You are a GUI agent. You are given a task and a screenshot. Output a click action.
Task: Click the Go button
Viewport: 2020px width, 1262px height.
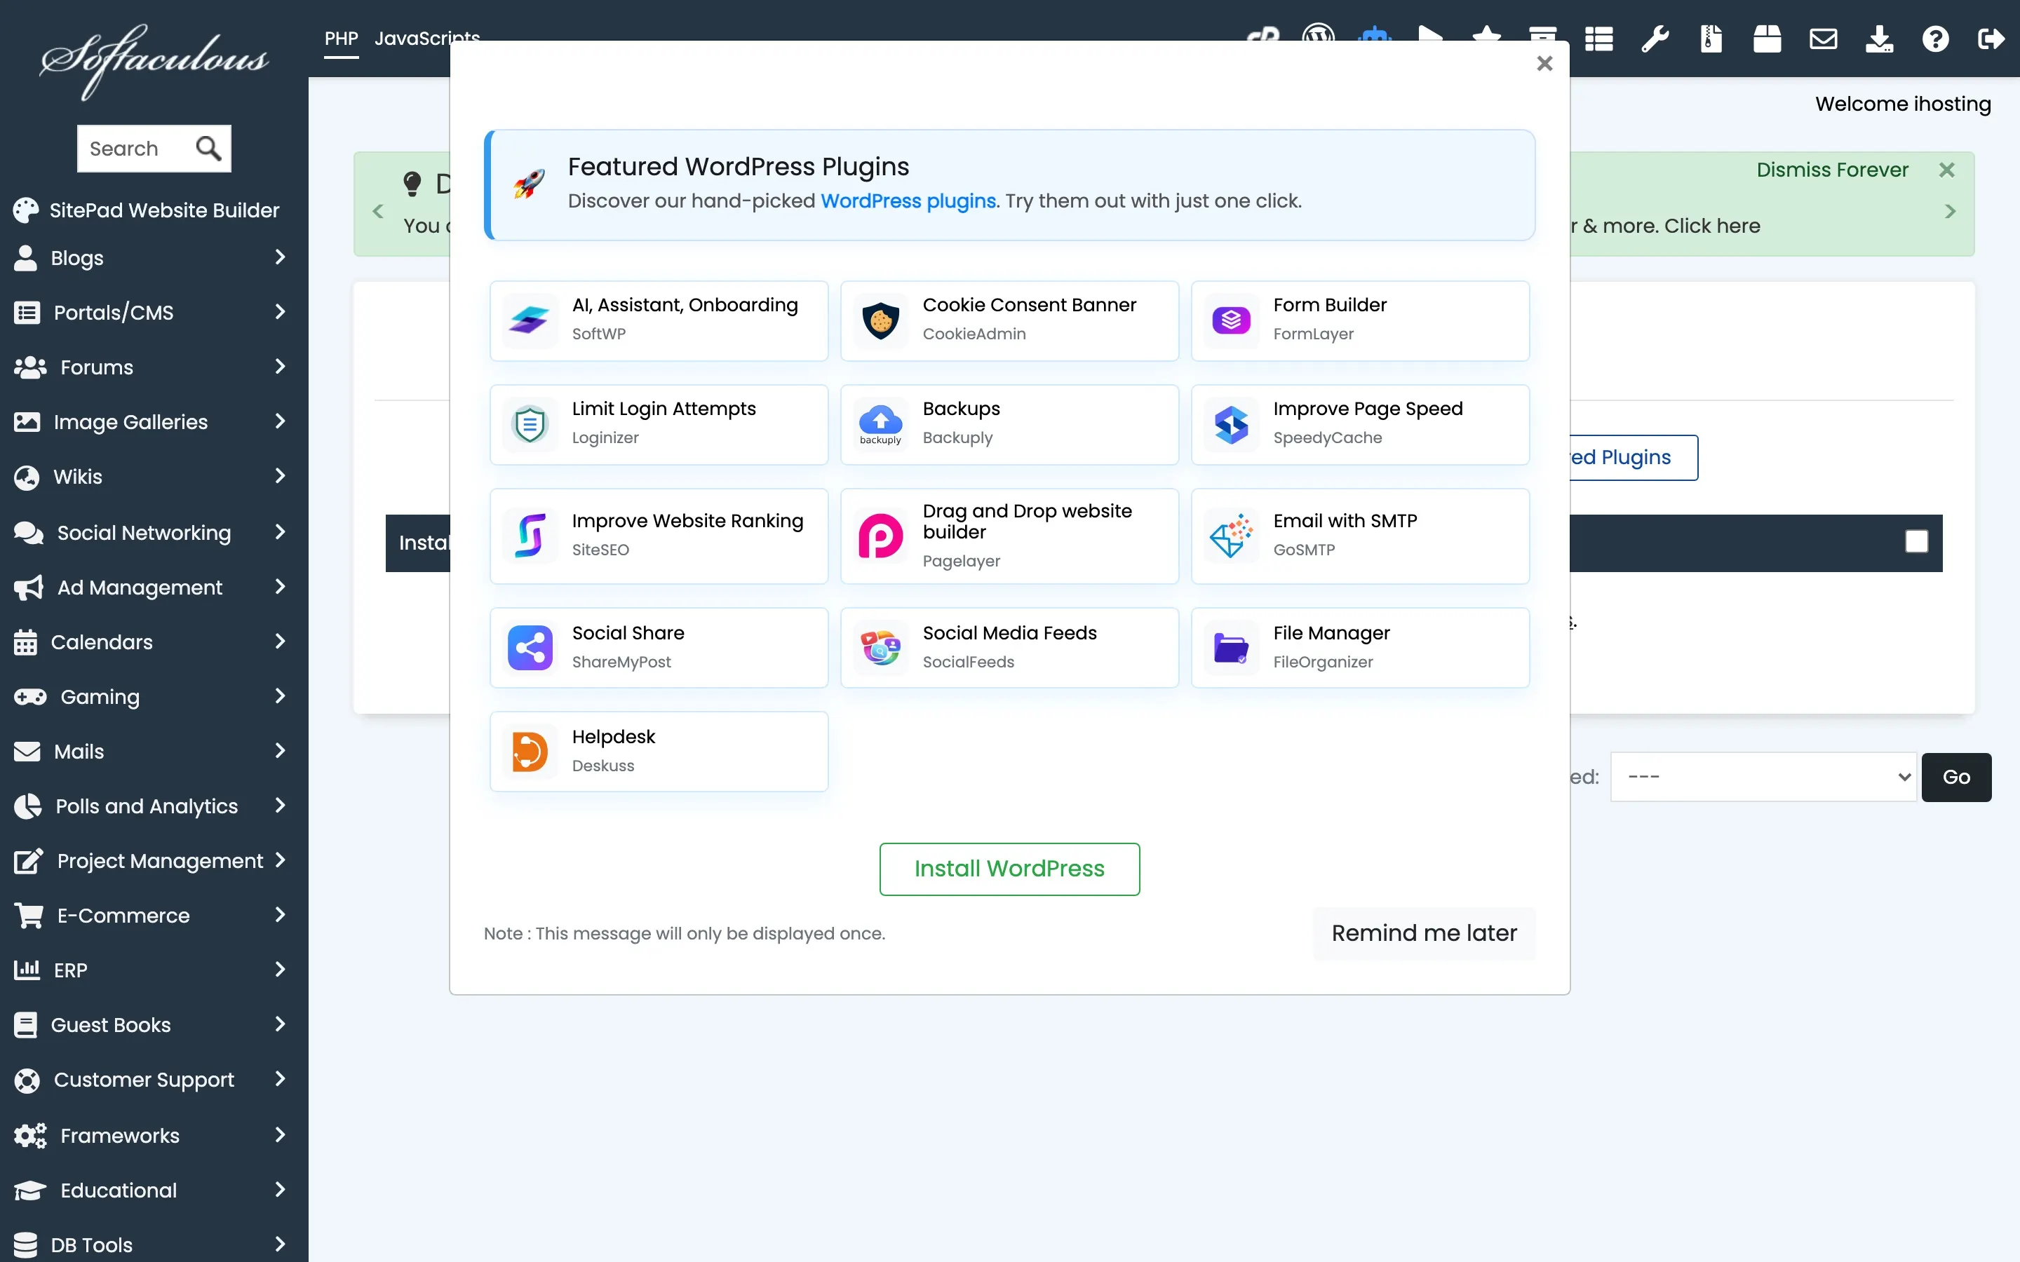pyautogui.click(x=1955, y=777)
